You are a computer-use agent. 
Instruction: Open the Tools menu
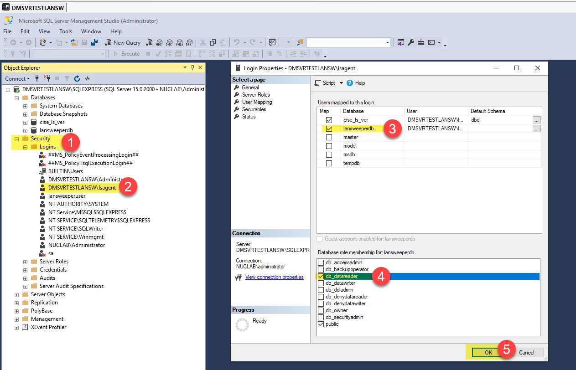click(x=66, y=31)
